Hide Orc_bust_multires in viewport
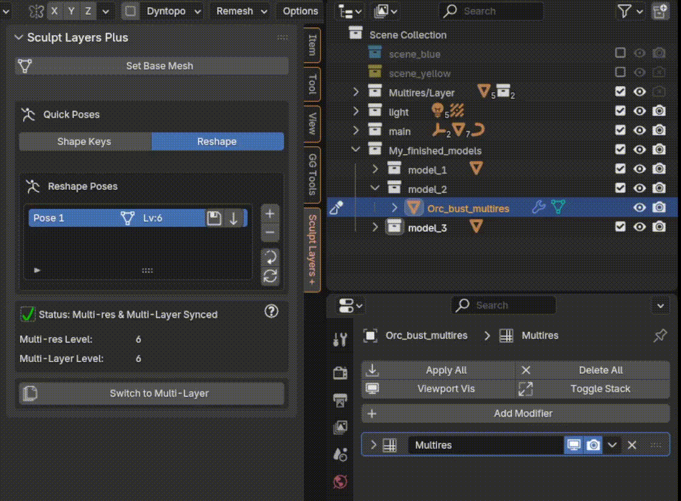 pos(639,207)
